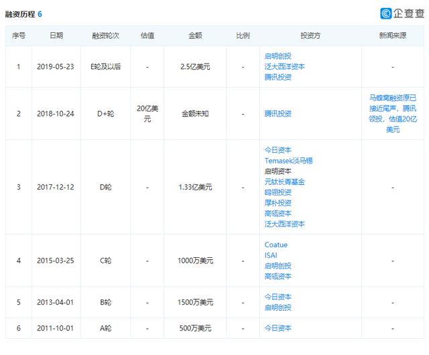Click the D+轮 round cell
429x355 pixels.
coord(106,113)
